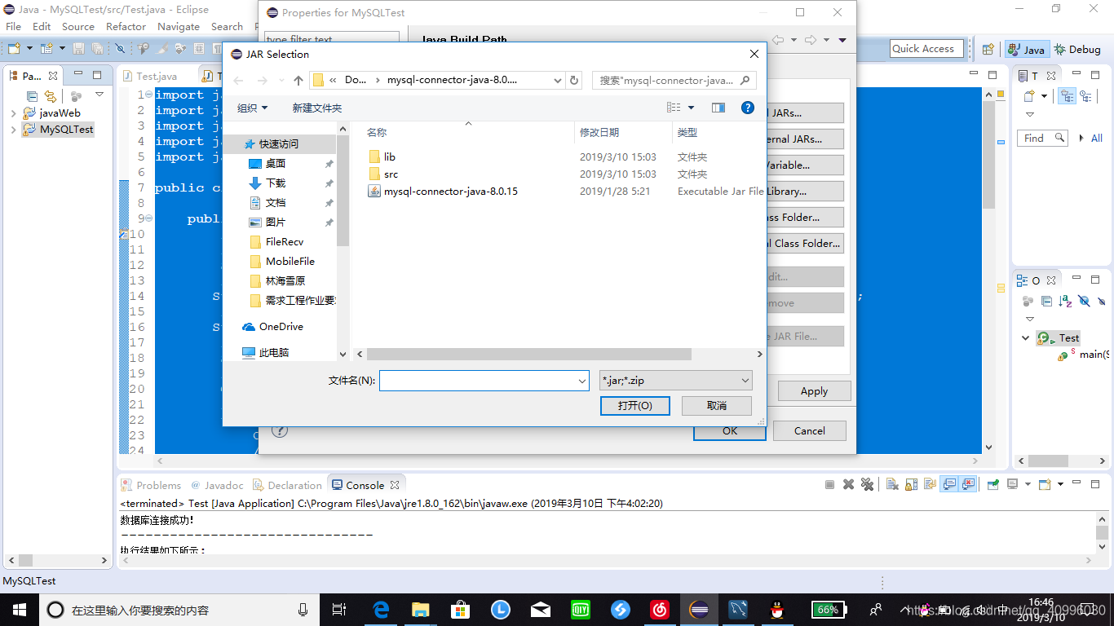This screenshot has width=1114, height=626.
Task: Click the 名称 name column header
Action: click(x=376, y=132)
